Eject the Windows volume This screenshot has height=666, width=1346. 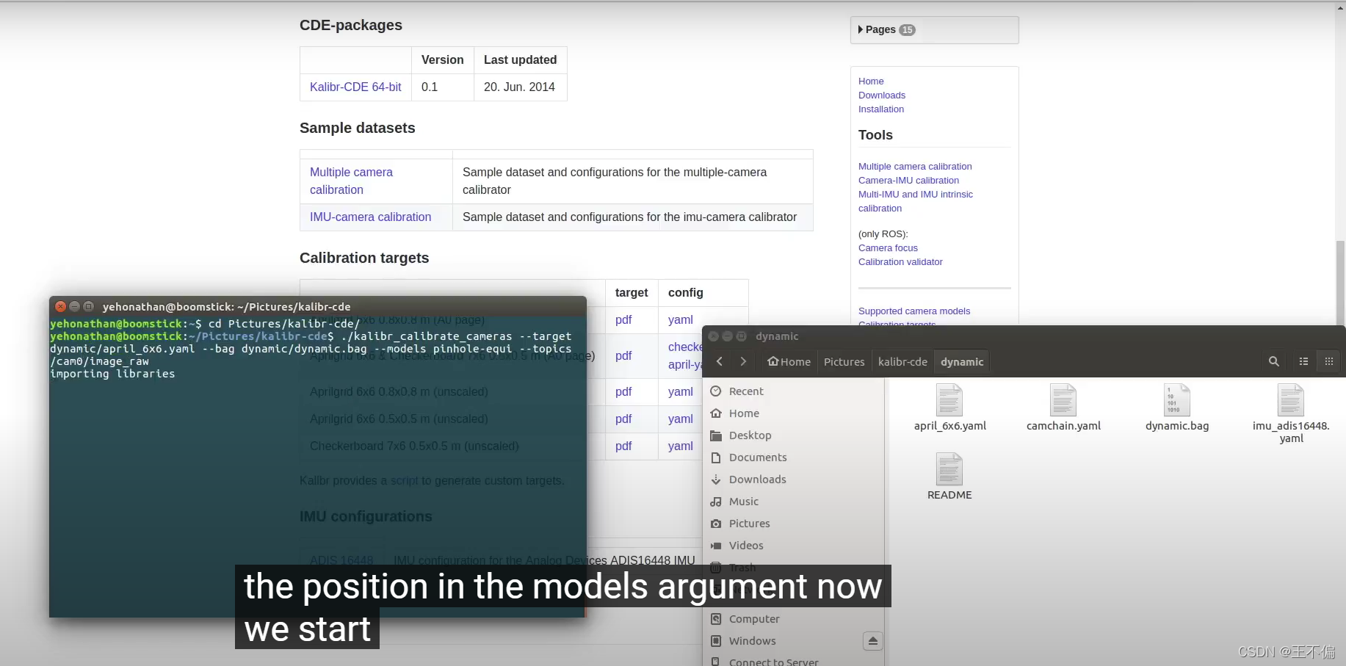(872, 641)
